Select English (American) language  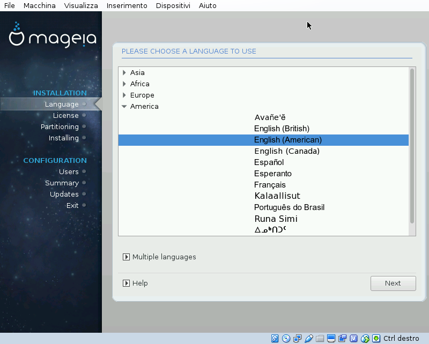point(263,140)
